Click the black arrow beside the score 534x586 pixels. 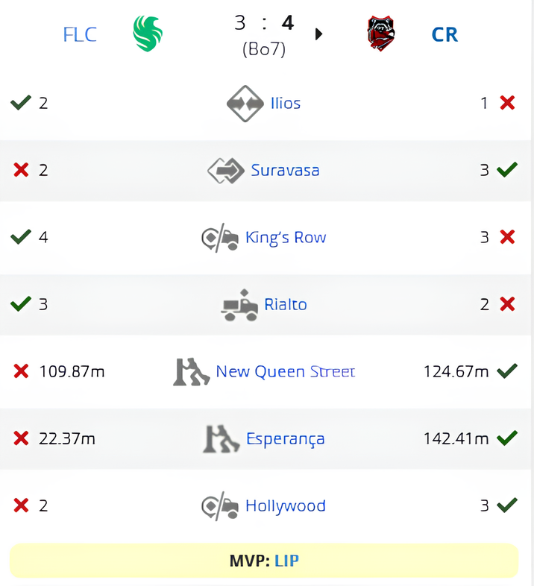[319, 34]
